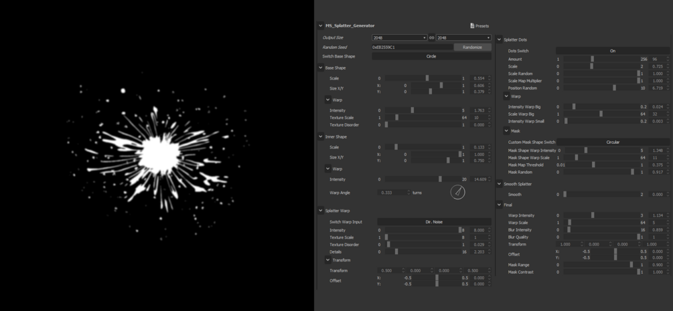Click the Final Warp Intensity value 1.134

pyautogui.click(x=657, y=215)
